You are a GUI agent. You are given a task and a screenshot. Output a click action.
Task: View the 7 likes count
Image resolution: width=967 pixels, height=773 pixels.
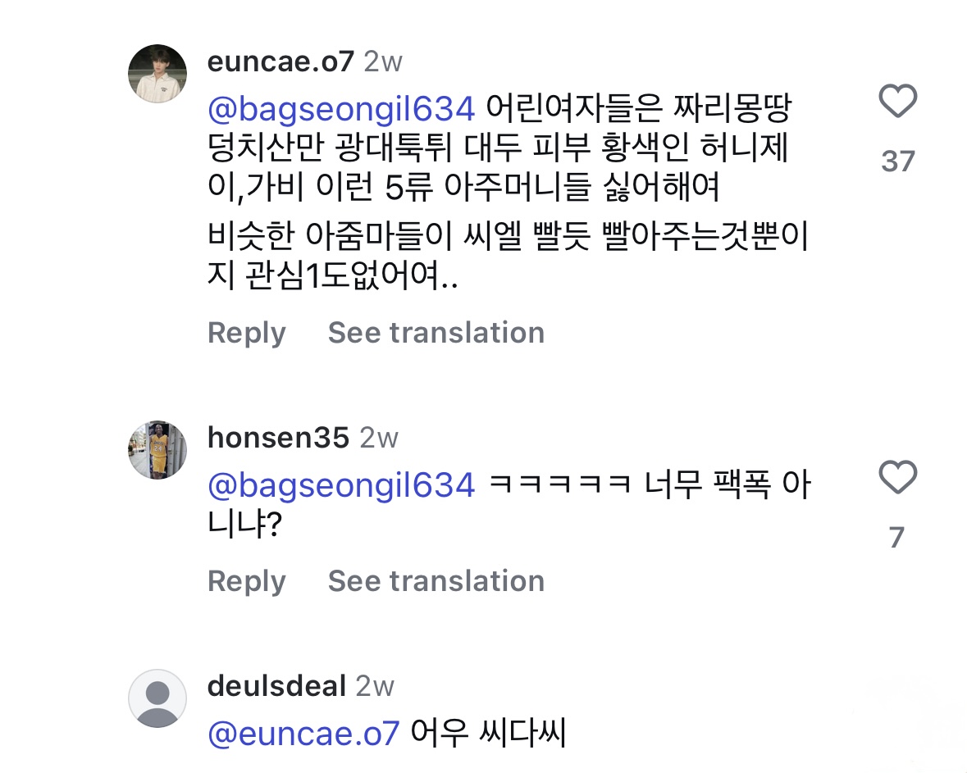point(896,538)
